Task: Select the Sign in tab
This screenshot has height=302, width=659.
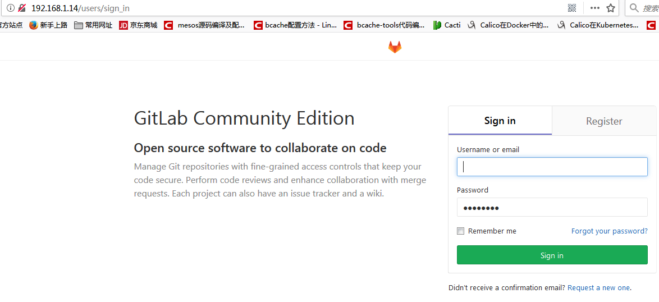Action: pos(500,121)
